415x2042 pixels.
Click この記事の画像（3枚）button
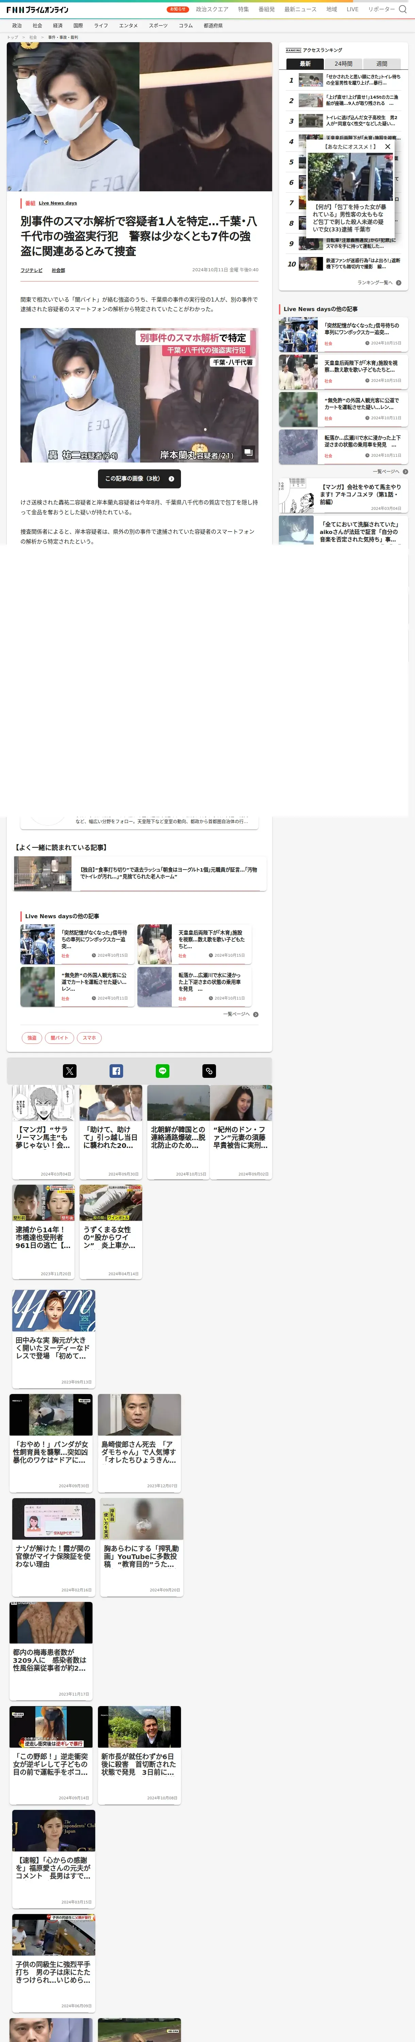139,479
